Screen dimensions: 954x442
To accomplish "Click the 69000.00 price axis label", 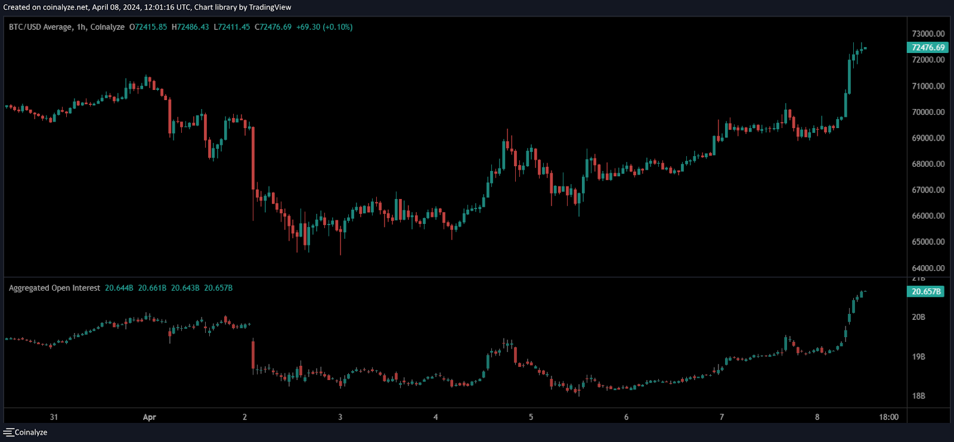I will pyautogui.click(x=928, y=138).
